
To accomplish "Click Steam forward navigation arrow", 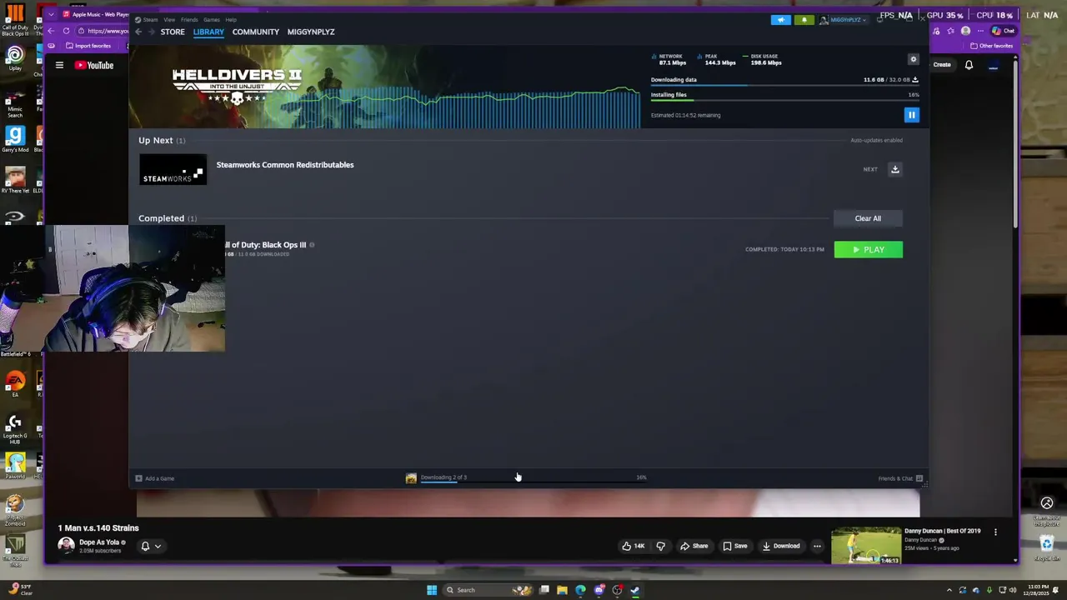I will click(x=151, y=32).
